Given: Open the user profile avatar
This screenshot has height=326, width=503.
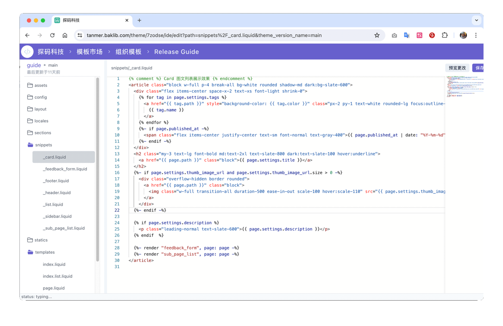Looking at the screenshot, I should [x=463, y=35].
